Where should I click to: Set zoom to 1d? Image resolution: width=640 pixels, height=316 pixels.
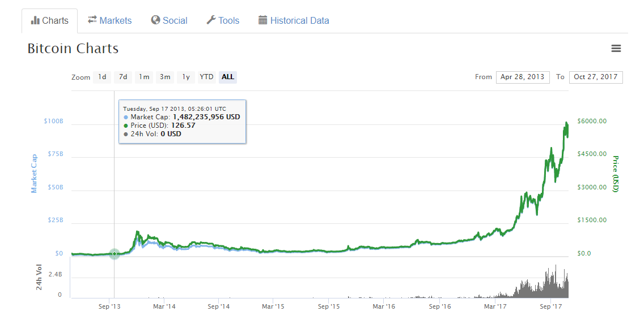(x=102, y=77)
